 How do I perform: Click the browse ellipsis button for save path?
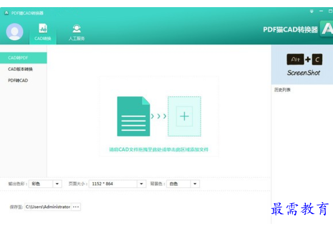click(x=76, y=207)
